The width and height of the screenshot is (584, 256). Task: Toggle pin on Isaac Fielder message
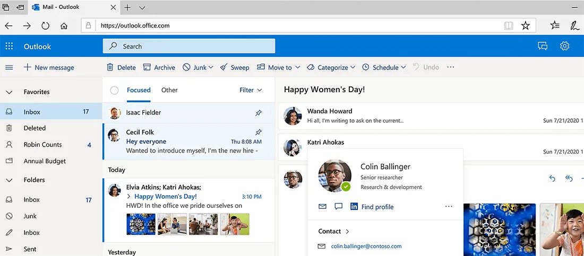259,112
